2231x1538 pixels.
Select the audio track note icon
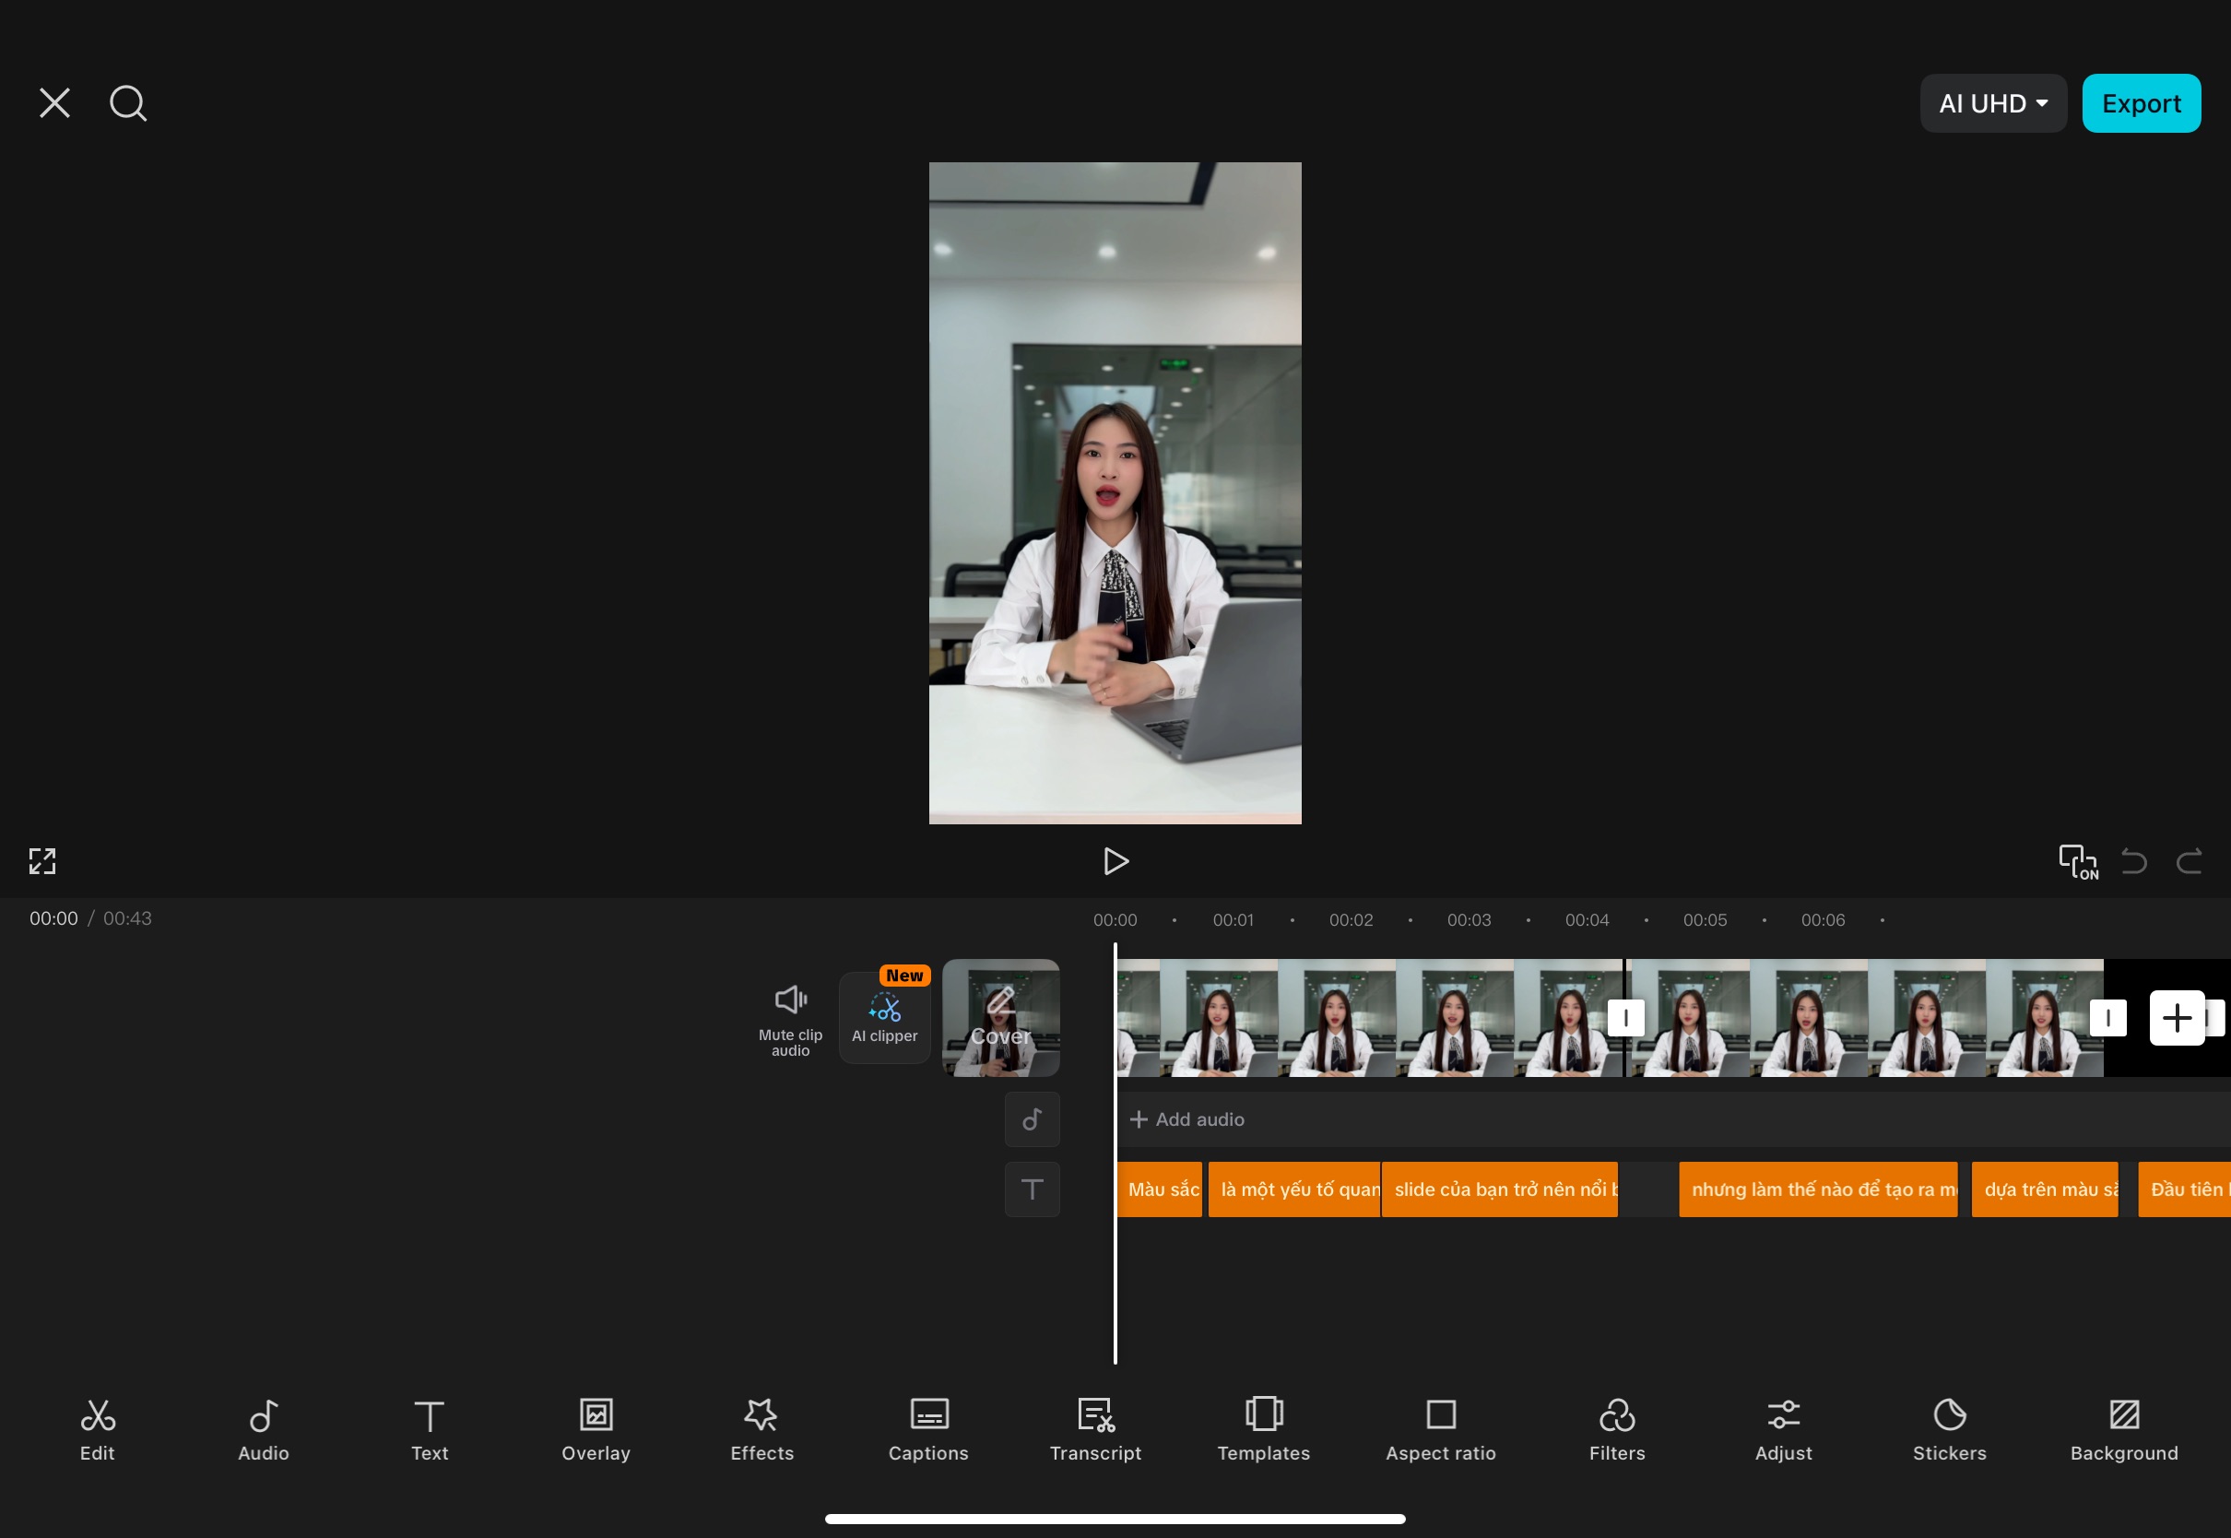(1032, 1118)
